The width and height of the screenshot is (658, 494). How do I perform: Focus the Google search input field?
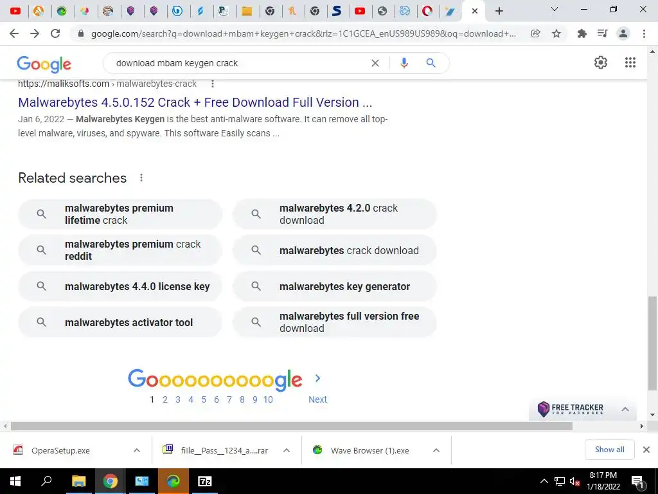coord(242,63)
